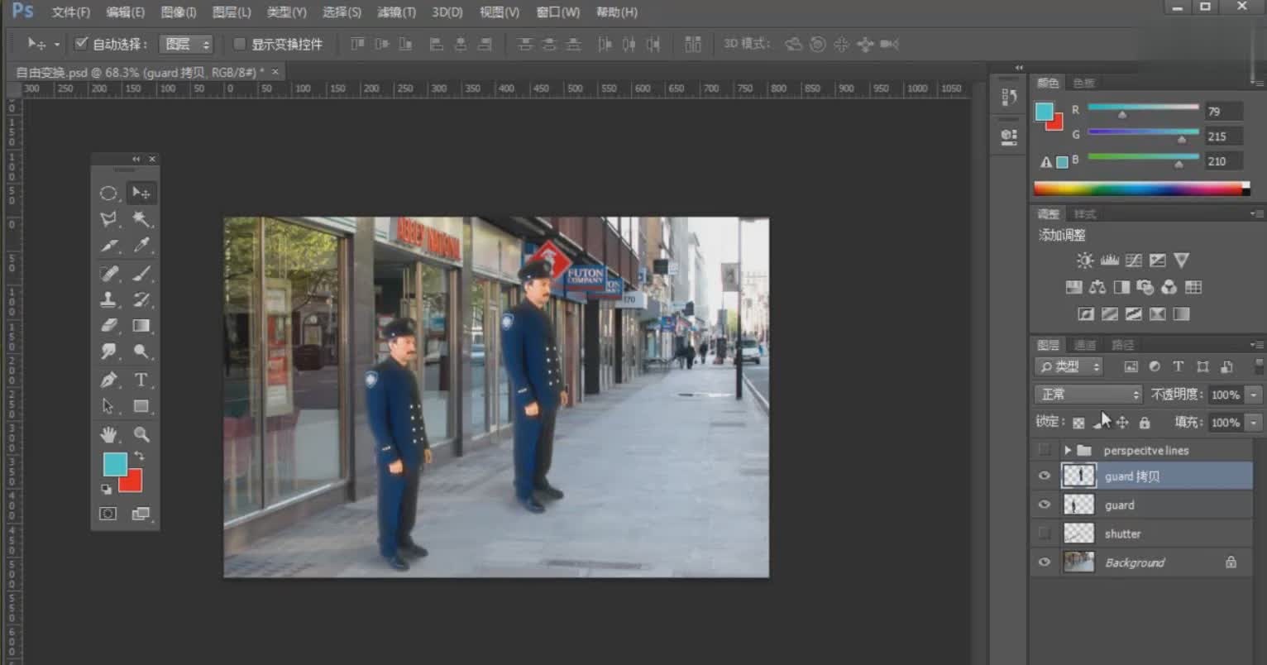Open the 文件(F) menu
The height and width of the screenshot is (665, 1267).
(x=71, y=12)
